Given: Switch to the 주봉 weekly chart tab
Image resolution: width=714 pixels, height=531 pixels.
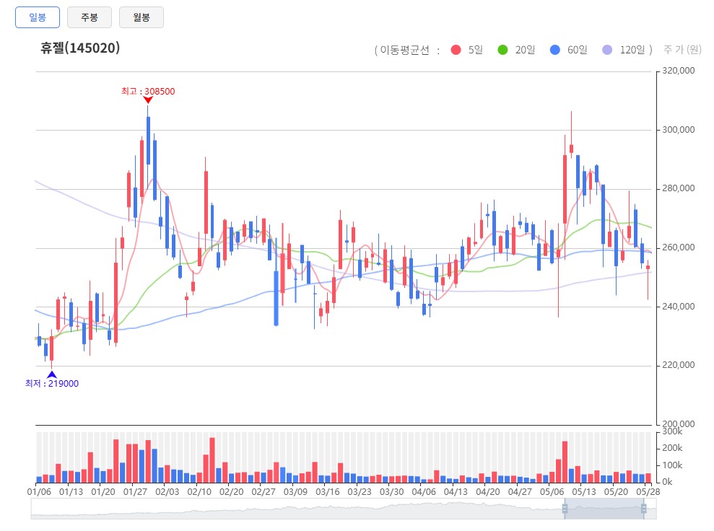Looking at the screenshot, I should [x=90, y=17].
